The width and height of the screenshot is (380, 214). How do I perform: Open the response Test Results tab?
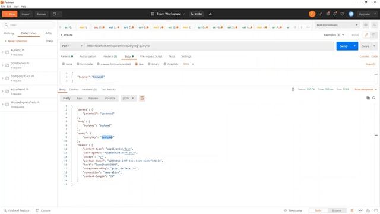pos(108,89)
